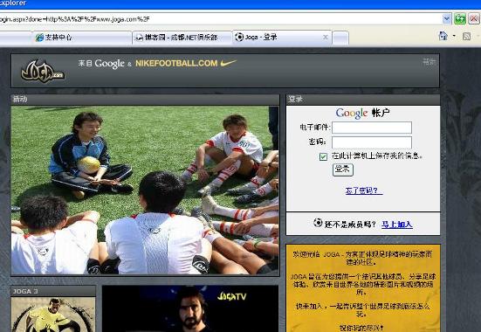Click the red stop icon
The height and width of the screenshot is (332, 481).
(x=474, y=19)
